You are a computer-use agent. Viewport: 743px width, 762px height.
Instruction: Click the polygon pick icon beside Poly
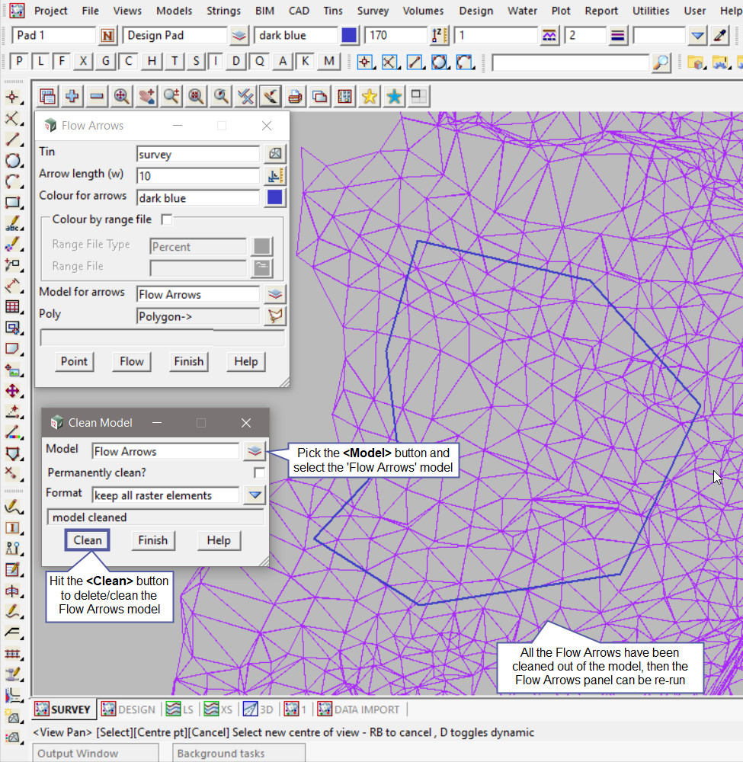[275, 315]
